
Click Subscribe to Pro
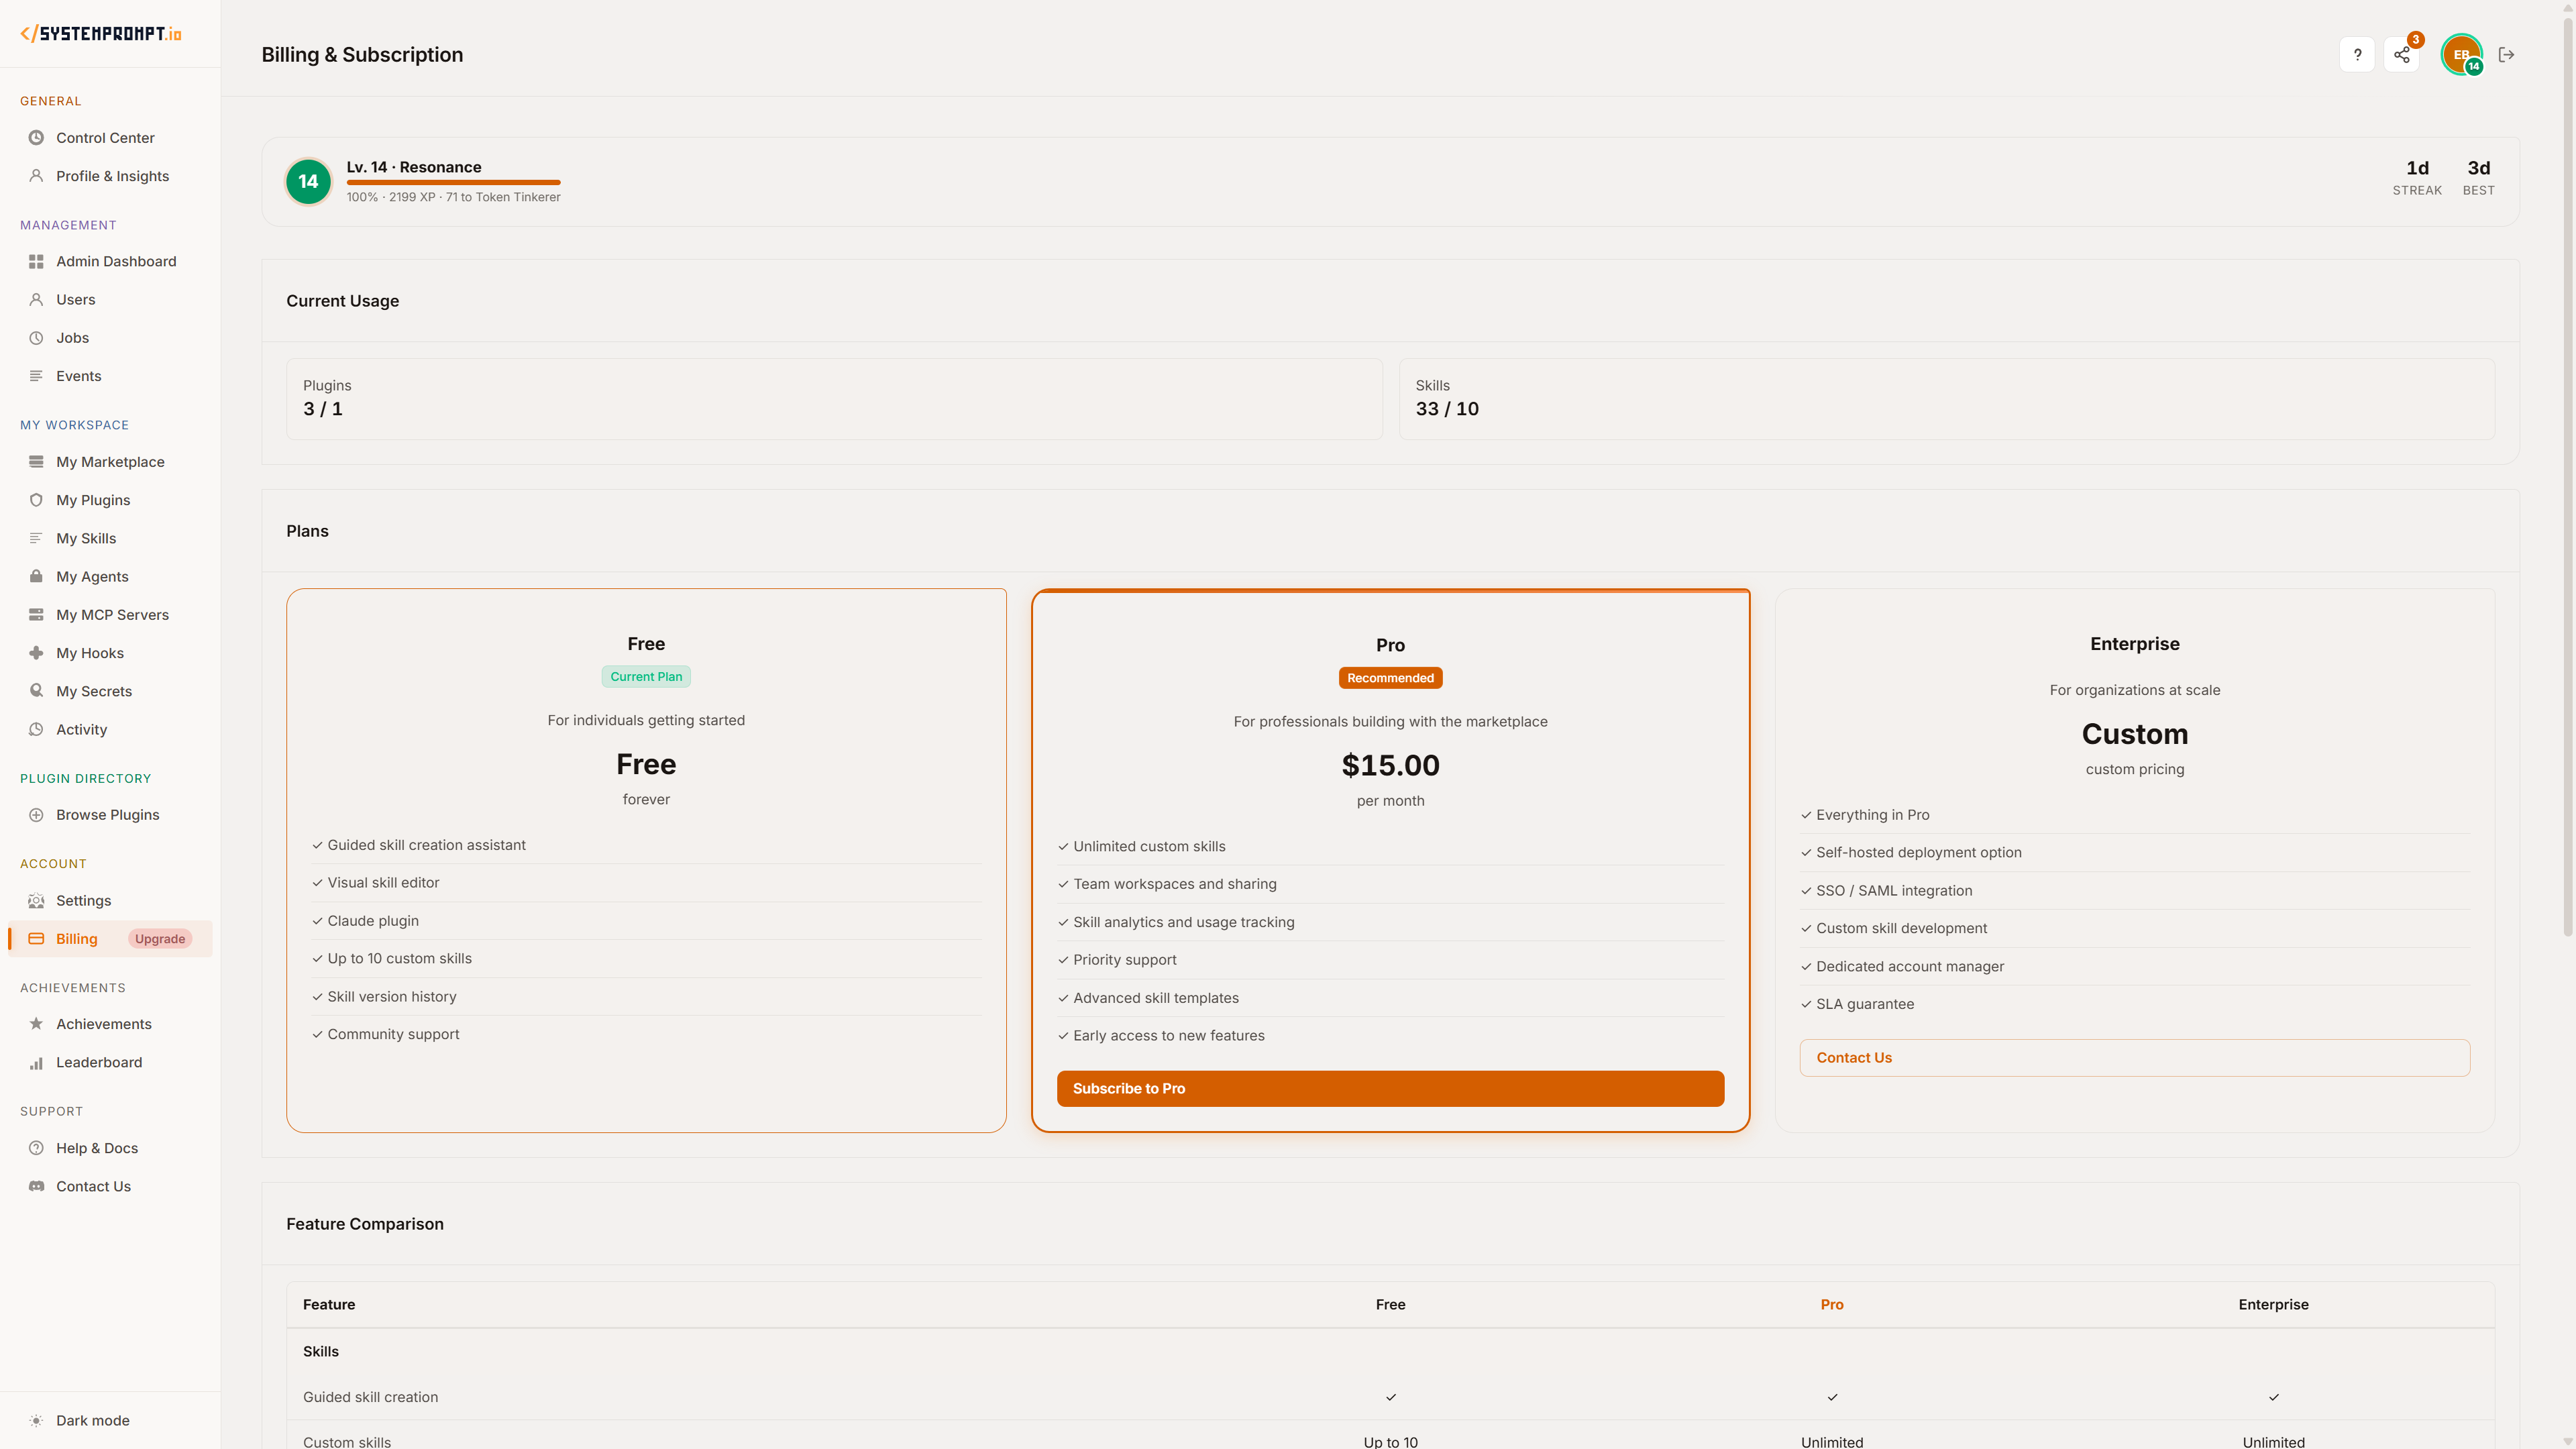tap(1390, 1088)
